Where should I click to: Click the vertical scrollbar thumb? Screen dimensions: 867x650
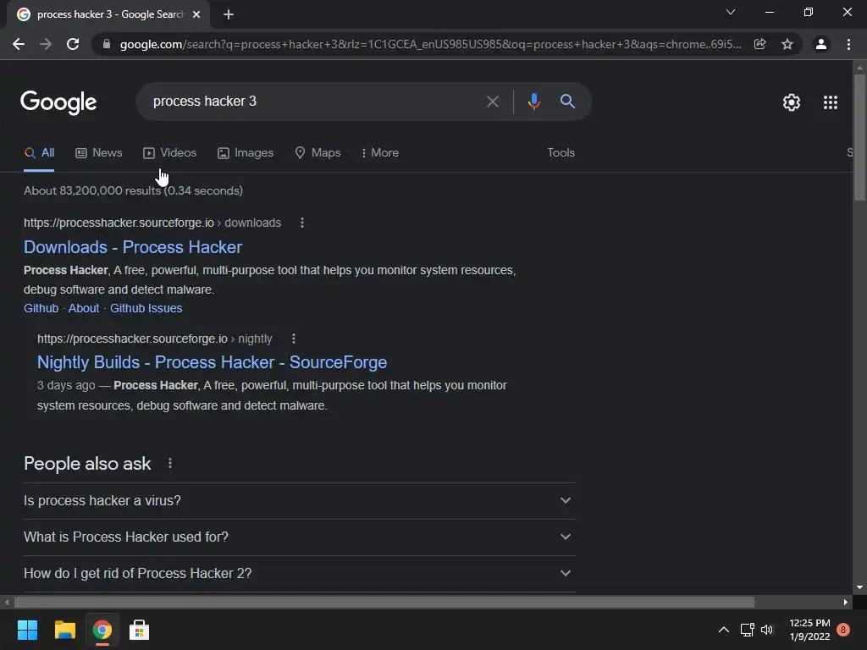859,138
